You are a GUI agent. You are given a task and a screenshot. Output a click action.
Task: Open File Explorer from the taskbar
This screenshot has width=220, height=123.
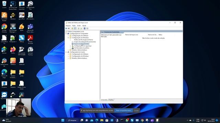[x=102, y=120]
